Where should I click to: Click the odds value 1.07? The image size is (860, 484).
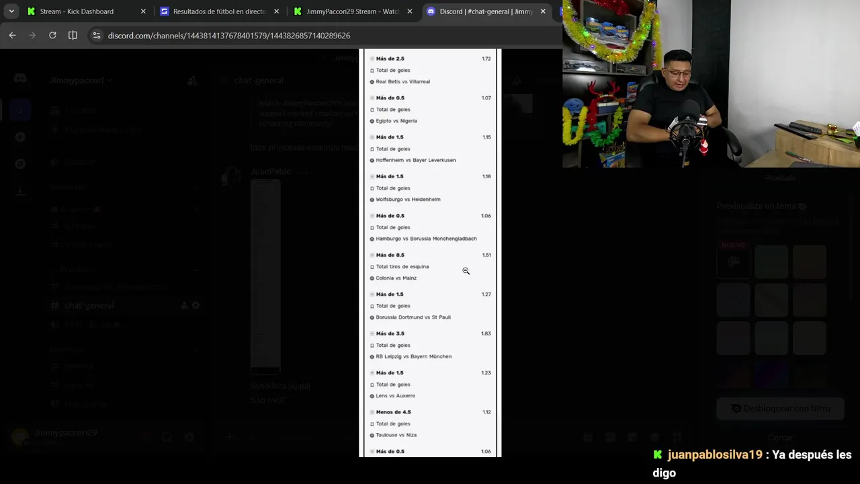486,98
